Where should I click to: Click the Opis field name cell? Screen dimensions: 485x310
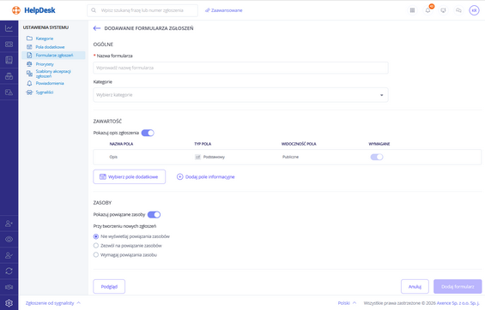point(113,157)
